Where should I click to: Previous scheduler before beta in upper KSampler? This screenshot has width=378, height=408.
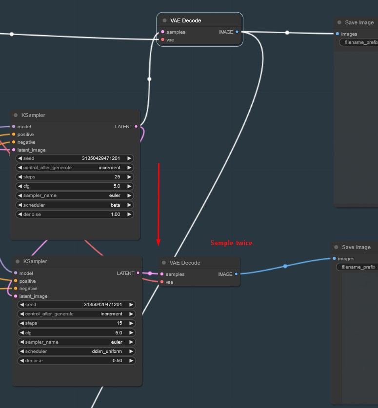20,205
